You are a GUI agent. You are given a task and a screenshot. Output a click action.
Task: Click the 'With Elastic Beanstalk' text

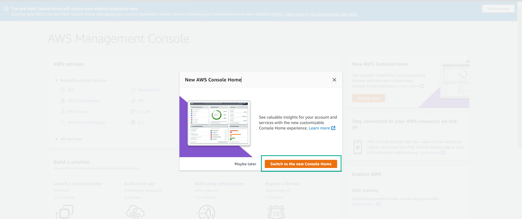pyautogui.click(x=143, y=191)
